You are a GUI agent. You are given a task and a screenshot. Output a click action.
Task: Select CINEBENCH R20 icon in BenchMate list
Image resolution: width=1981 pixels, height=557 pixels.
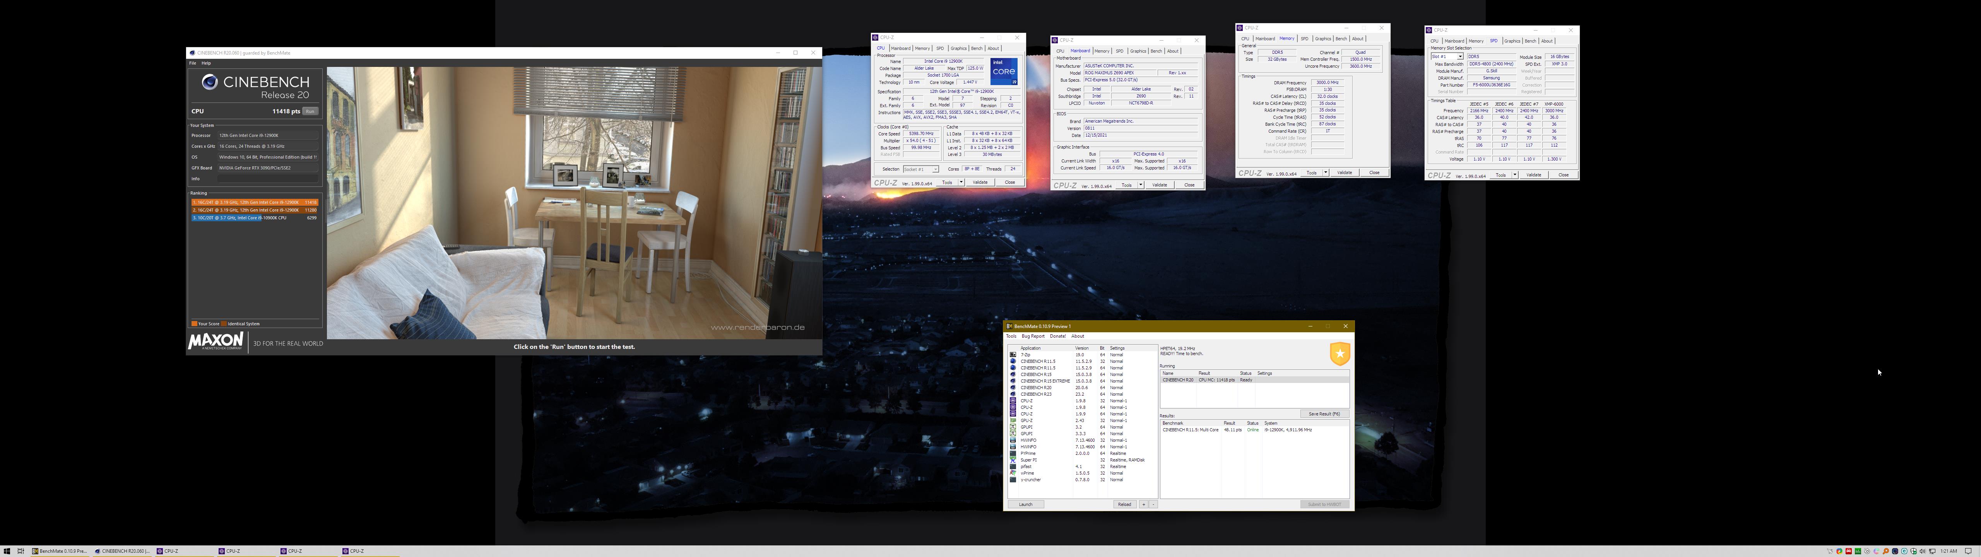(1013, 388)
